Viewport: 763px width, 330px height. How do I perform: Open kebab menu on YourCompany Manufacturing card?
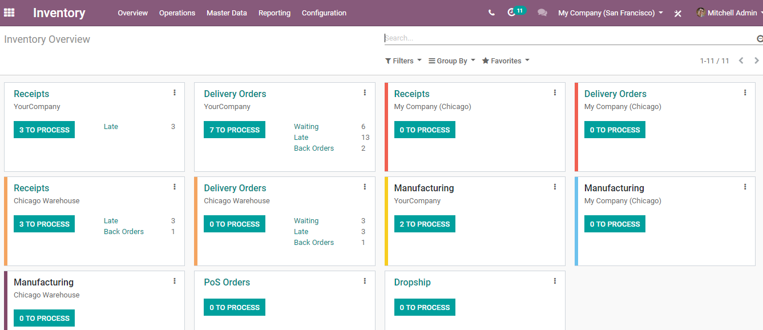(555, 187)
